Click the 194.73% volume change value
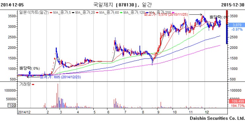The height and width of the screenshot is (122, 245). (x=238, y=106)
